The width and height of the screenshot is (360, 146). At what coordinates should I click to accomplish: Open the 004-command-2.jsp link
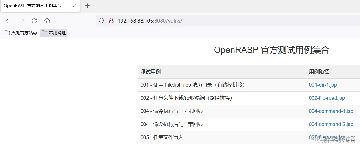331,124
